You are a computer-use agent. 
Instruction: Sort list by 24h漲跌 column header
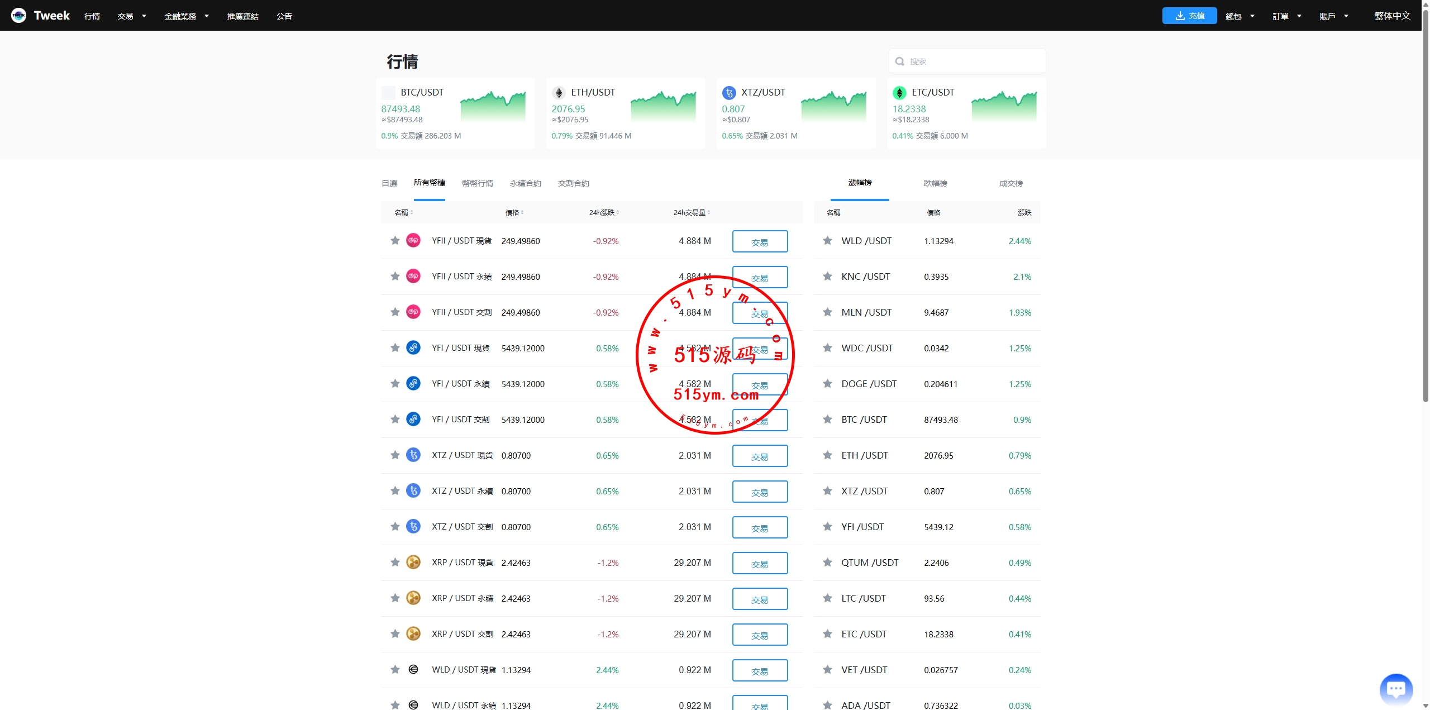pyautogui.click(x=603, y=212)
